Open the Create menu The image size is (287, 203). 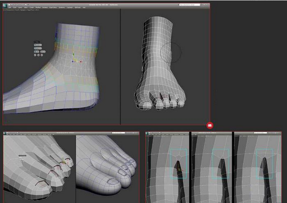[x=31, y=8]
